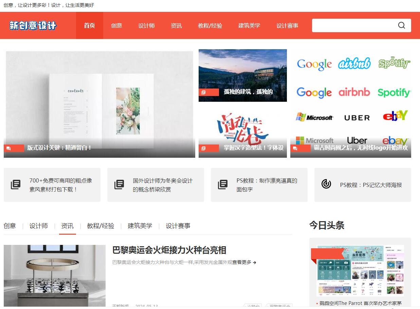This screenshot has height=309, width=420.
Task: Open the torch cauldron article thumbnail
Action: tap(55, 276)
